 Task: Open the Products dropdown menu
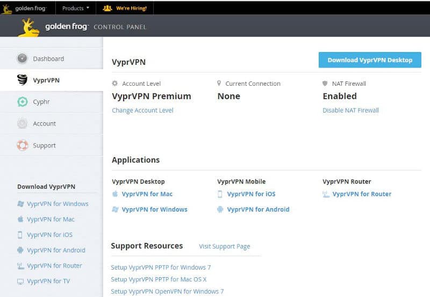coord(76,9)
